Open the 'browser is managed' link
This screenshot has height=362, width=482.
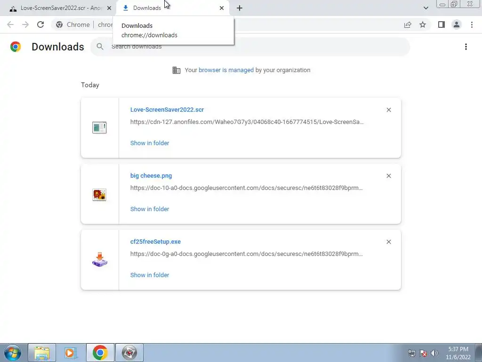tap(226, 70)
